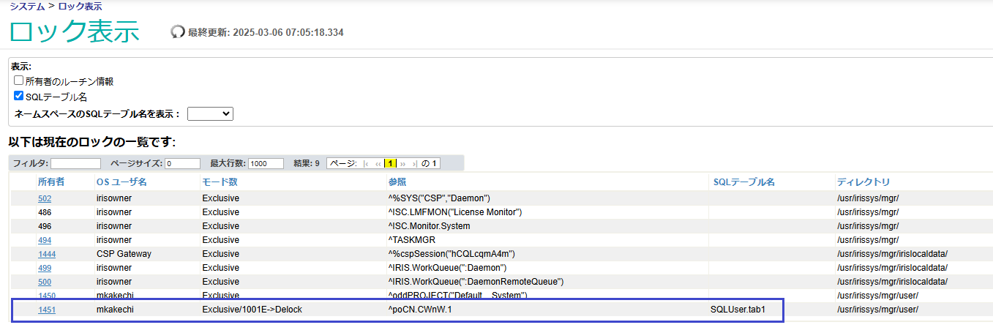Click ^ISC.LMFMON("License Monitor") reference cell
993x333 pixels.
pos(454,212)
